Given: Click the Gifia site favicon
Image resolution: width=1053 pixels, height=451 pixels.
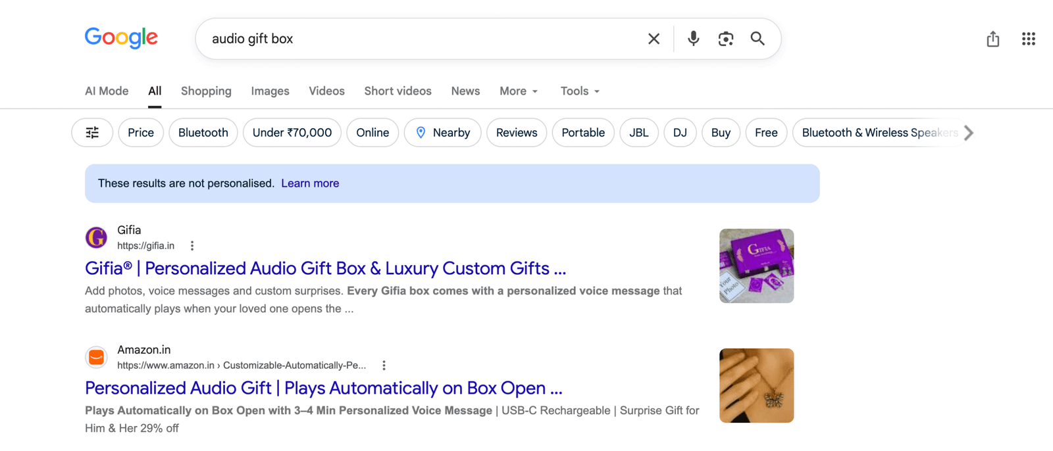Looking at the screenshot, I should [x=96, y=237].
